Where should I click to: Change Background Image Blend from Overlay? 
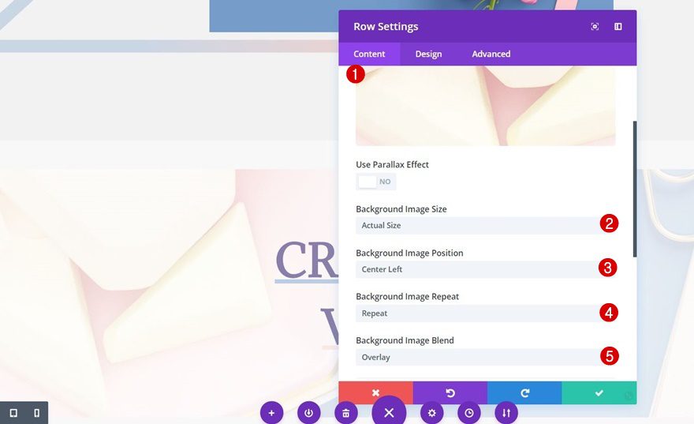pyautogui.click(x=477, y=357)
